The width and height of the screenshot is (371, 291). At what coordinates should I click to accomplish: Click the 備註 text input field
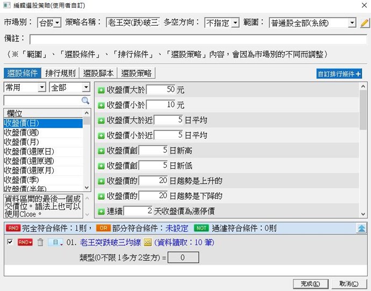198,39
